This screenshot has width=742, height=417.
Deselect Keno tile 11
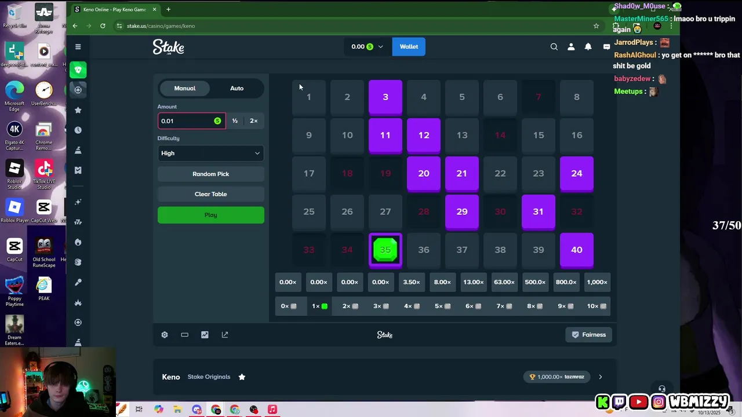pyautogui.click(x=385, y=135)
